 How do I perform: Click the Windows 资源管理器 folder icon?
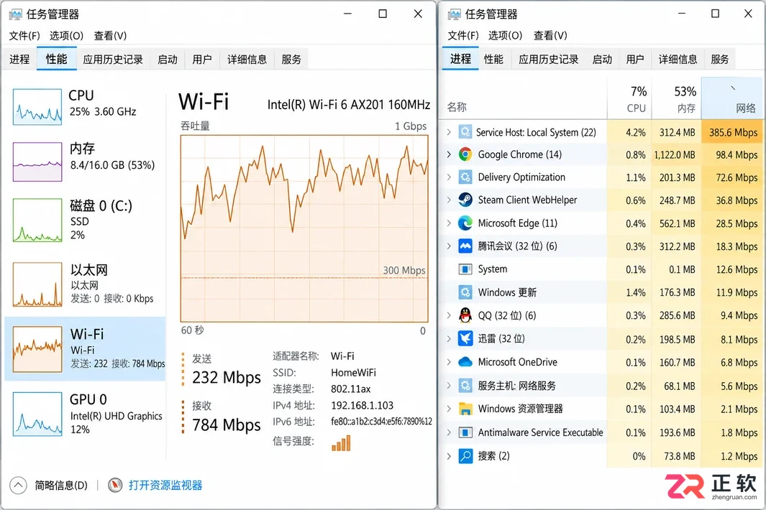[x=465, y=409]
